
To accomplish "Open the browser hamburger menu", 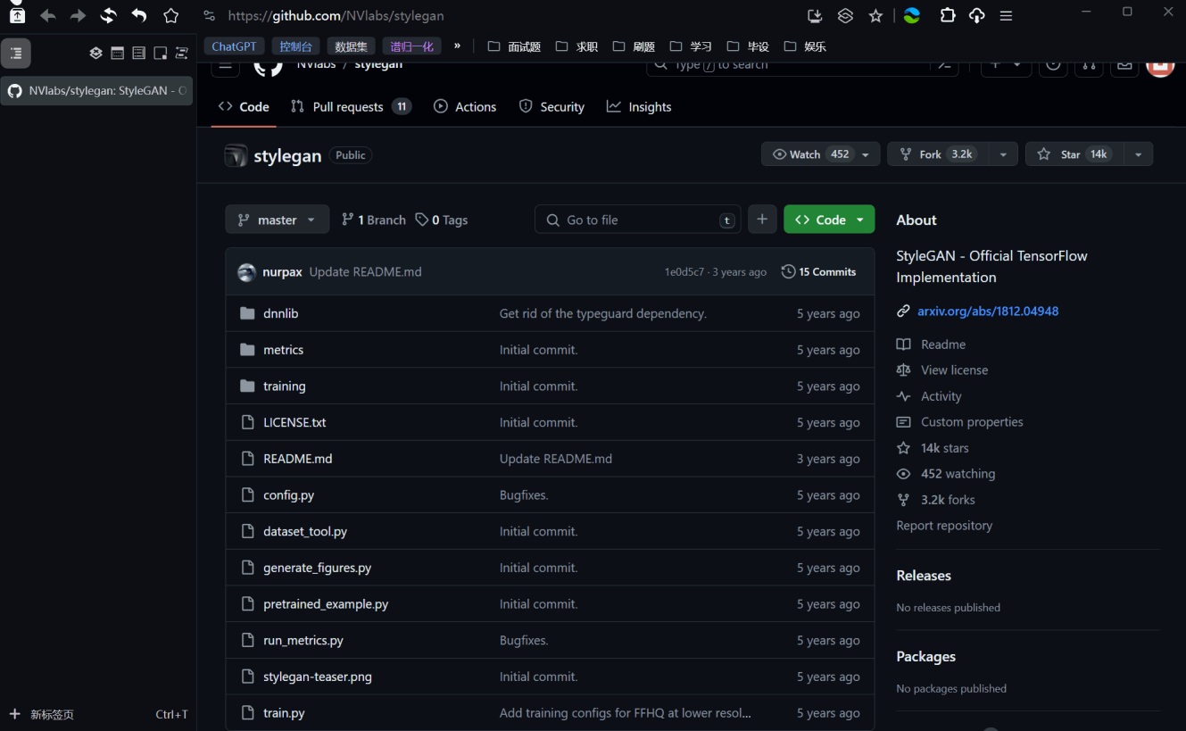I will click(1006, 16).
